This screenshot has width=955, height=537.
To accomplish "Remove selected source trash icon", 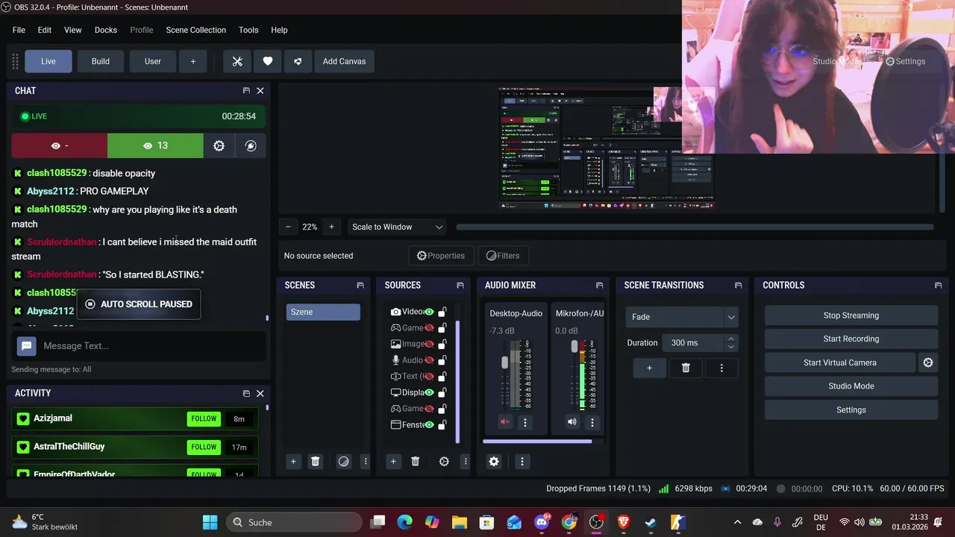I will click(x=416, y=462).
